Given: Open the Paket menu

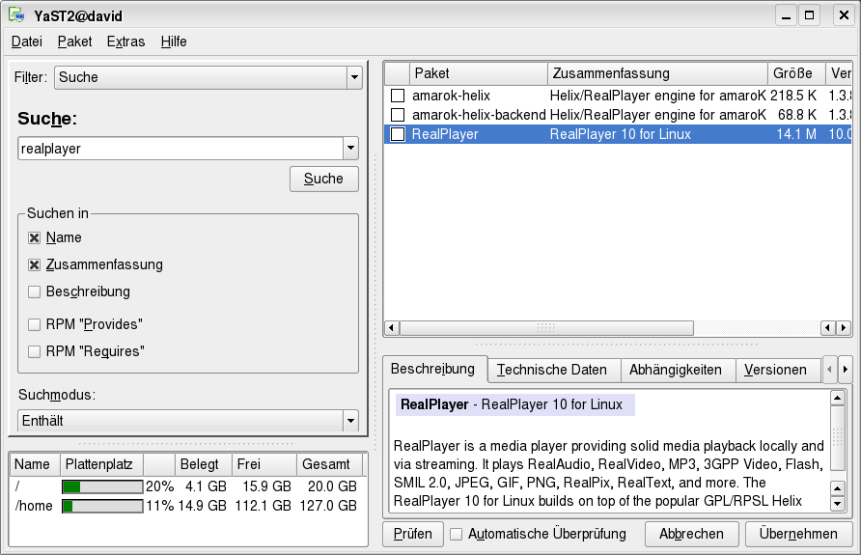Looking at the screenshot, I should point(74,42).
